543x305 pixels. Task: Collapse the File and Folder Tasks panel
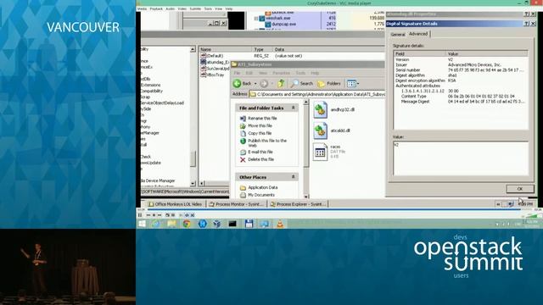pyautogui.click(x=294, y=108)
